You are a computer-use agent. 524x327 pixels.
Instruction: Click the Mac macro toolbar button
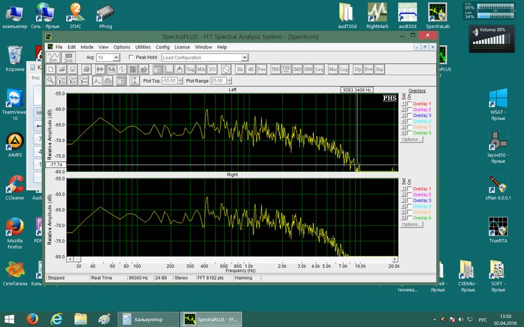pyautogui.click(x=333, y=69)
